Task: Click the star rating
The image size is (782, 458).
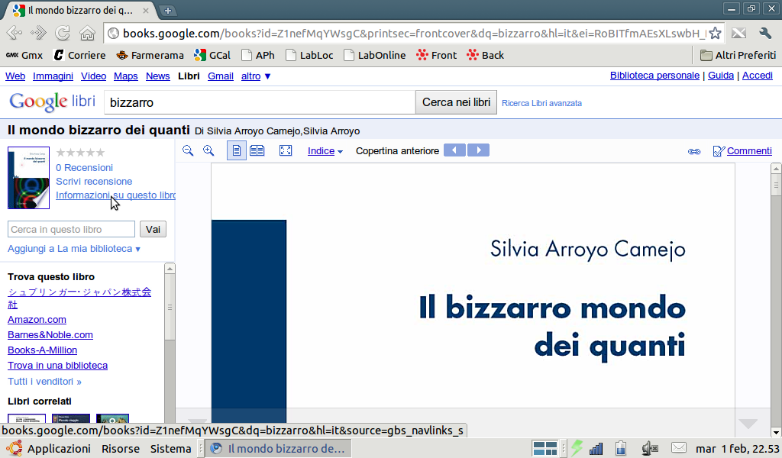Action: [80, 153]
